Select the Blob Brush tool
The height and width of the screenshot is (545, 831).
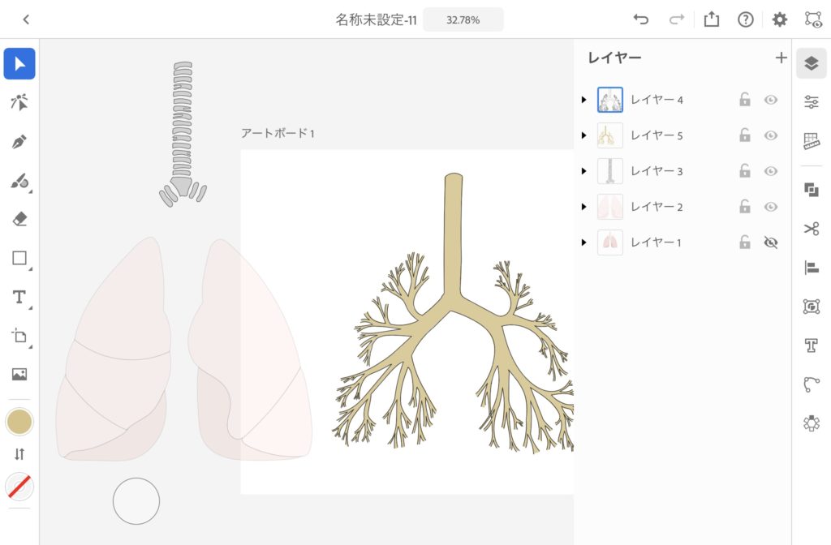click(19, 181)
